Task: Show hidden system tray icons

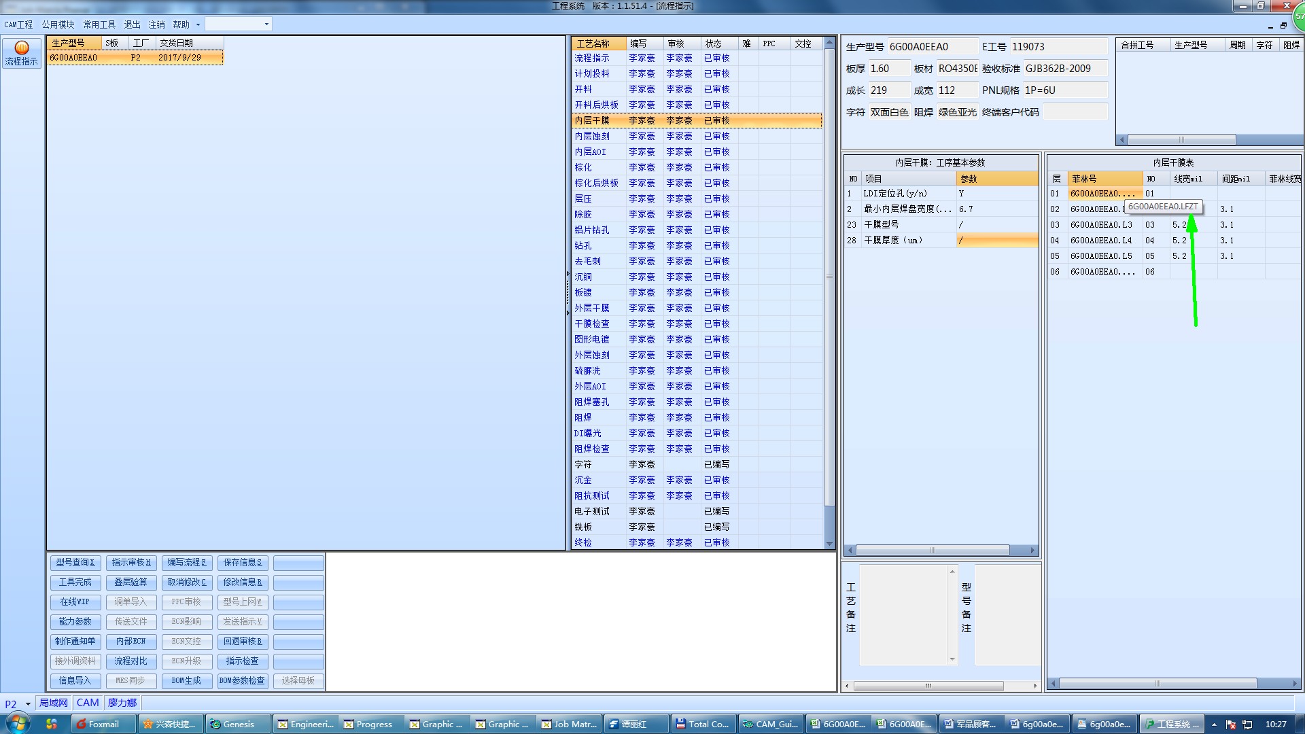Action: pos(1214,724)
